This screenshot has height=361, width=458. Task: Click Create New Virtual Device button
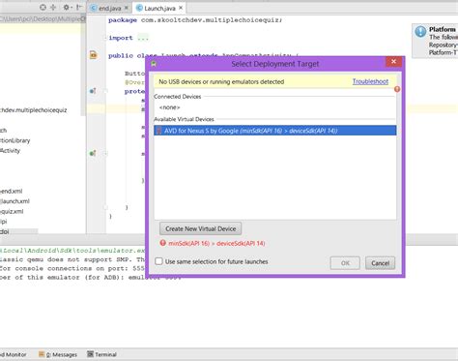(200, 228)
